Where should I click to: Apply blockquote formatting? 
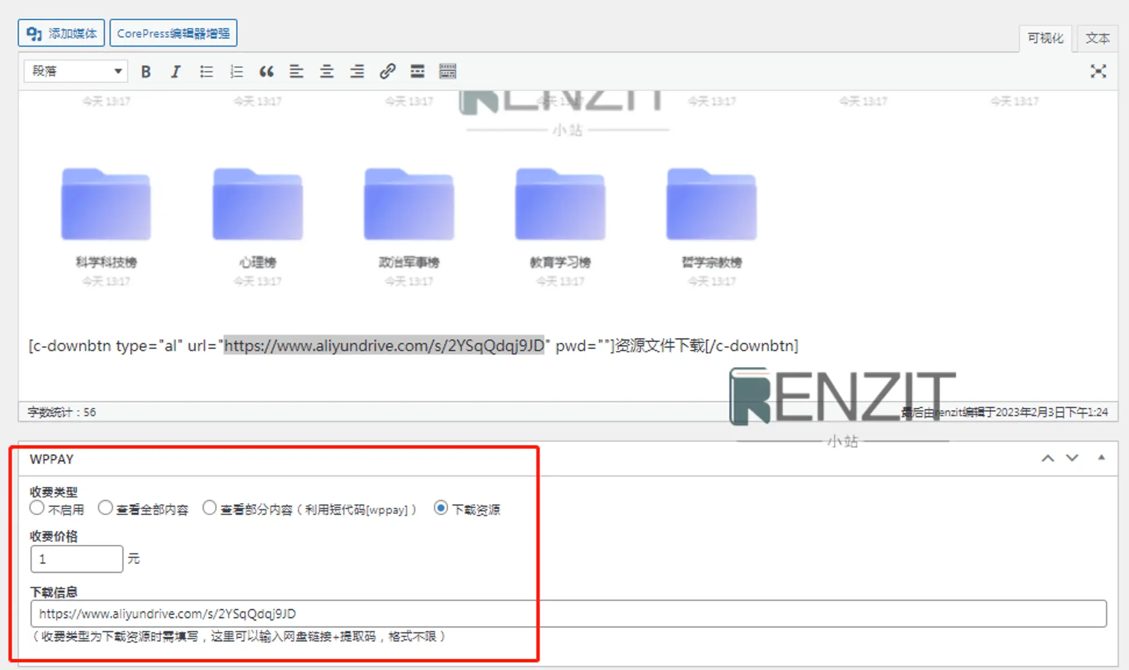point(266,72)
